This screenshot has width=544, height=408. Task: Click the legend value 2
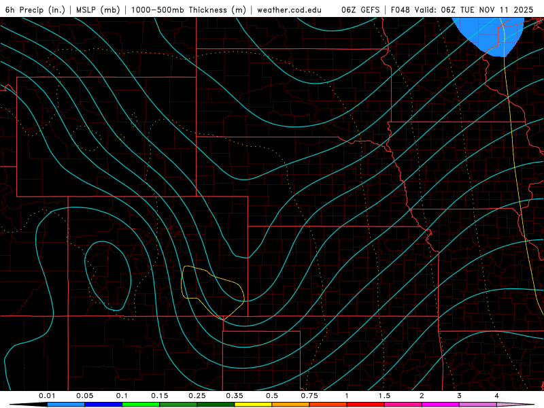point(422,396)
